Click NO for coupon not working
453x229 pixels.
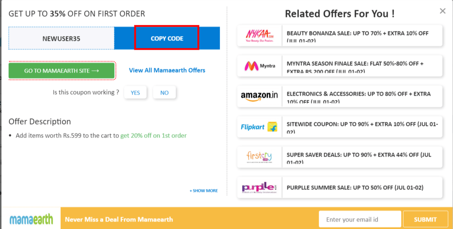pyautogui.click(x=164, y=92)
